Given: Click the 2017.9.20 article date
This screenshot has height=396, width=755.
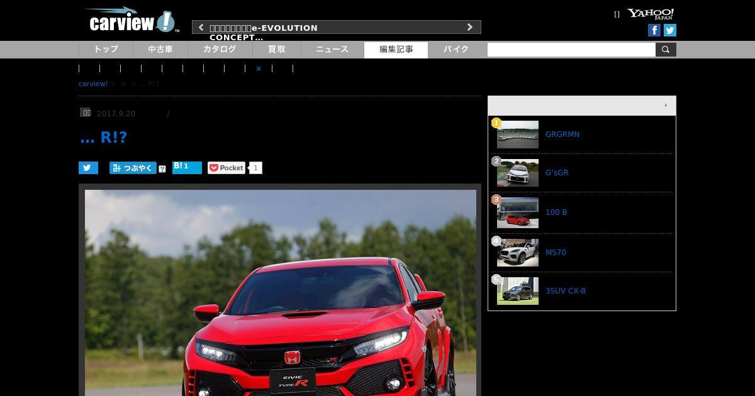Looking at the screenshot, I should [x=116, y=114].
